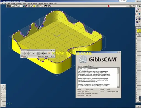This screenshot has height=108, width=141.
Task: Open the Plug-Ins menu
Action: point(41,3)
